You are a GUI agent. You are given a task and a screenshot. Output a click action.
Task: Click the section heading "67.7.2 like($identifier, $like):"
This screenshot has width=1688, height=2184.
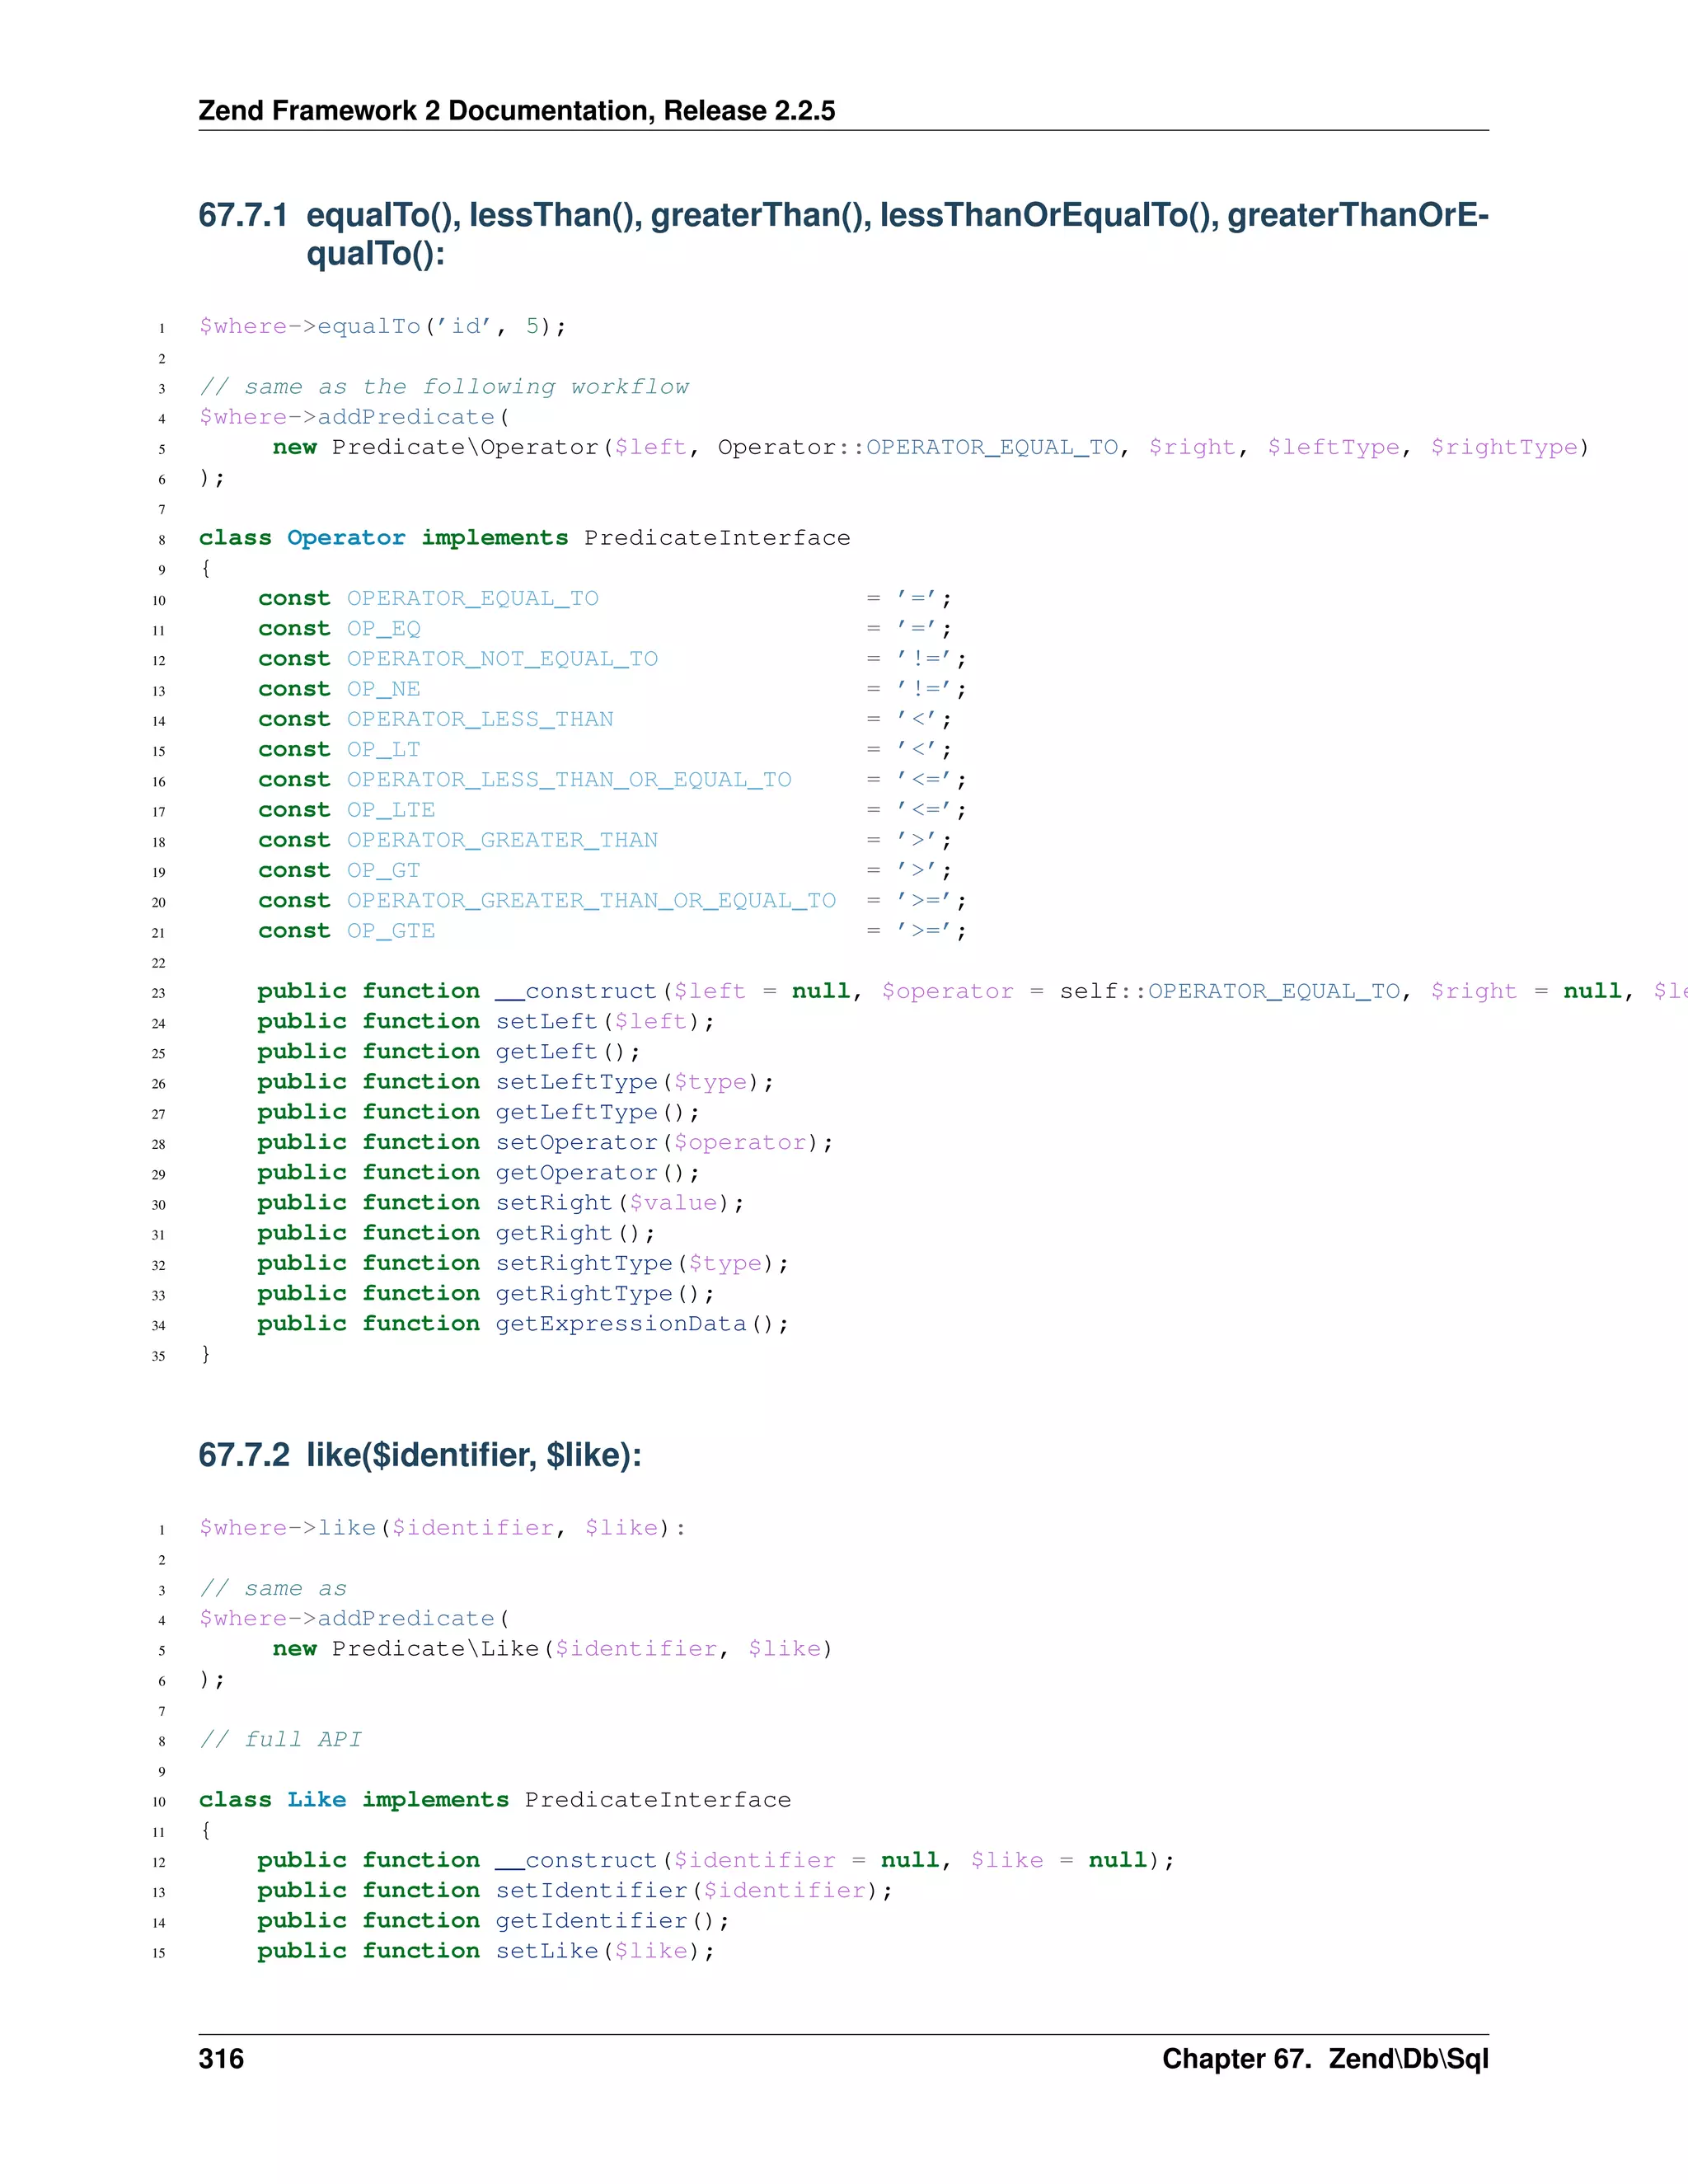(x=420, y=1455)
